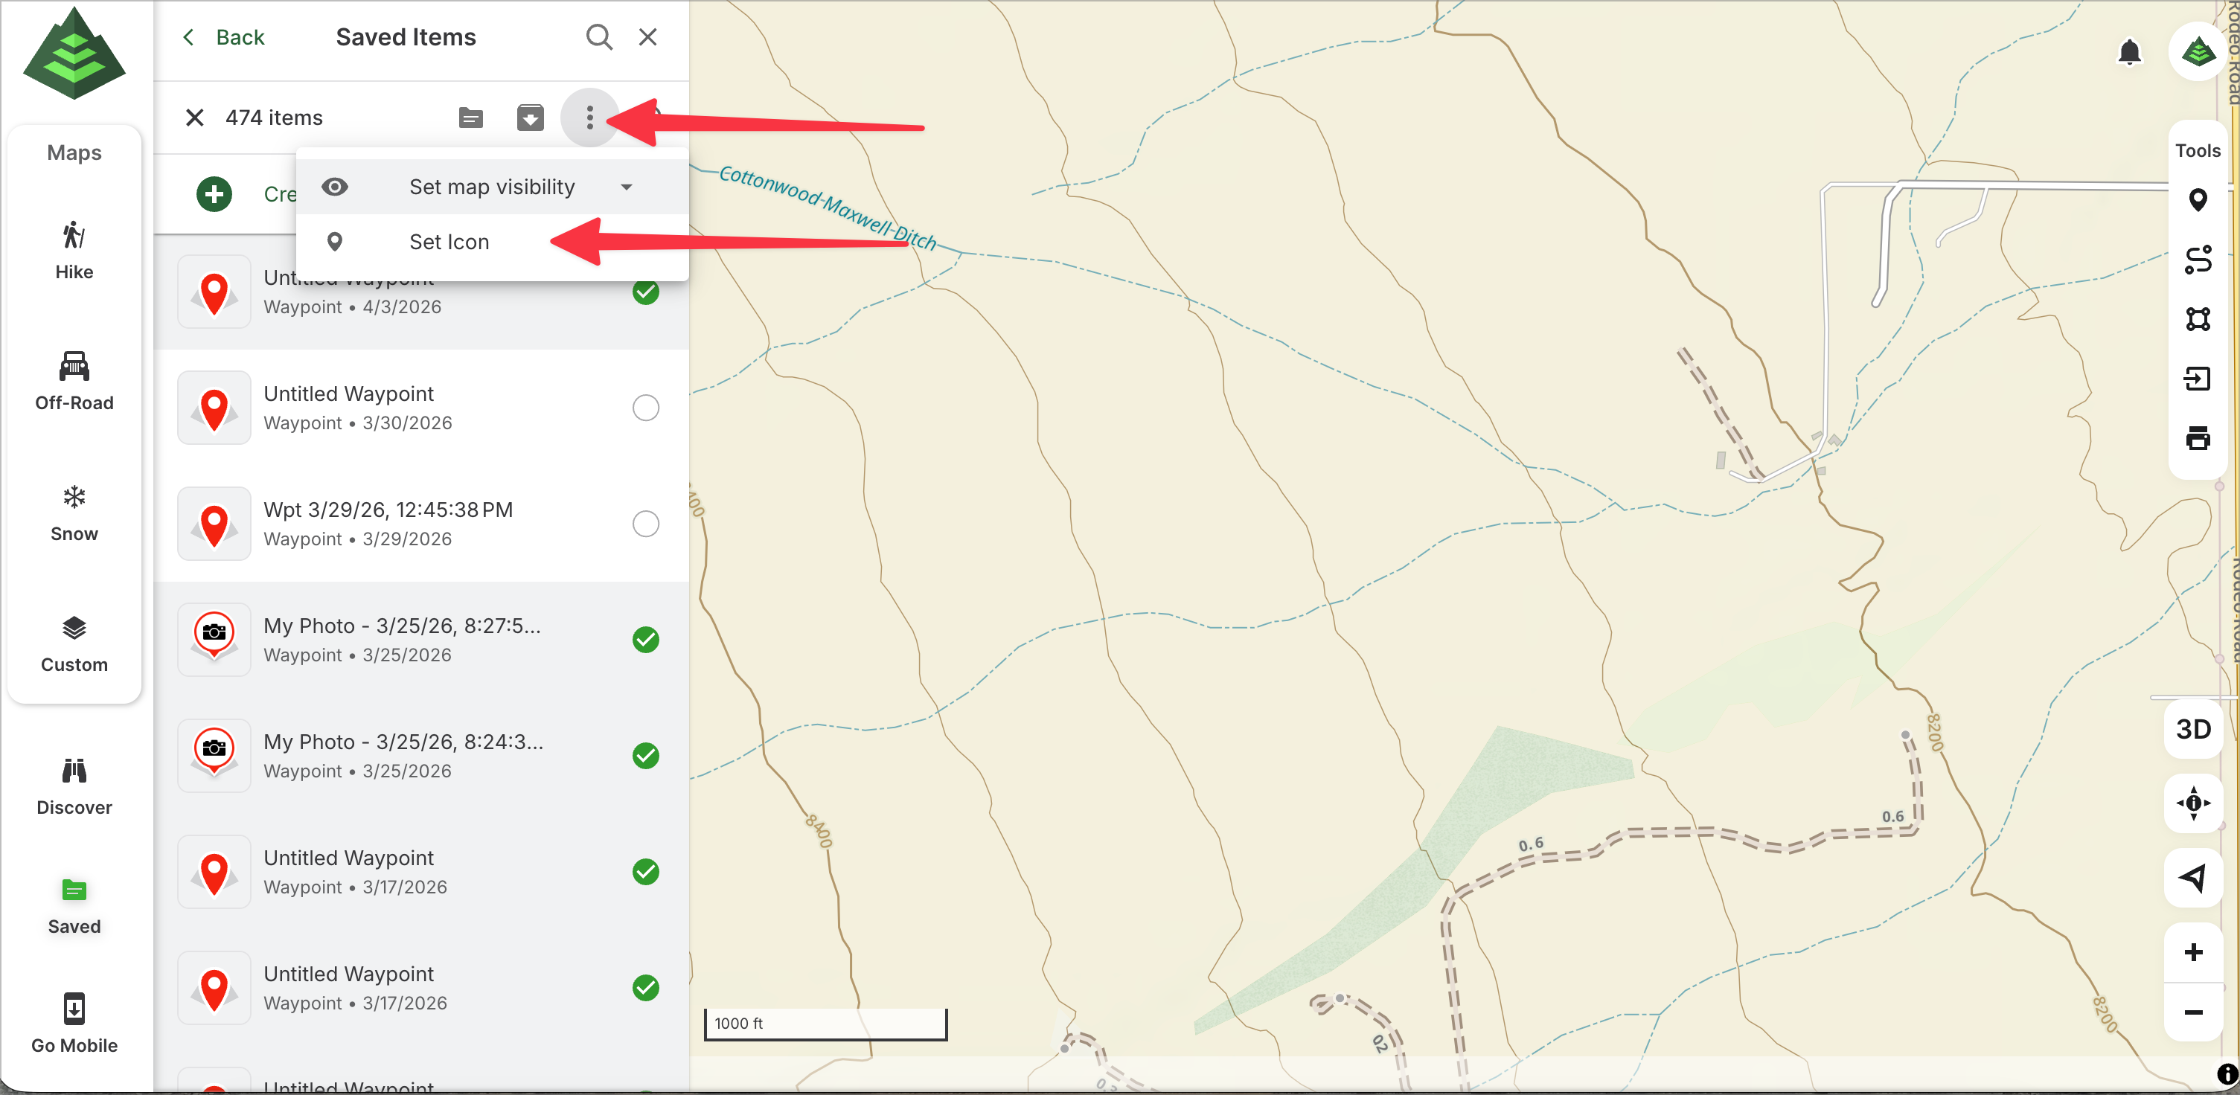
Task: Click the import data tool icon
Action: [x=2197, y=379]
